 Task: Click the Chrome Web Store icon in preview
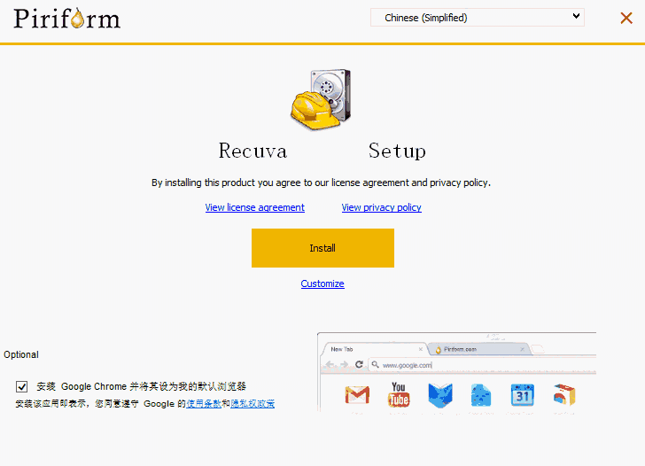pyautogui.click(x=564, y=394)
